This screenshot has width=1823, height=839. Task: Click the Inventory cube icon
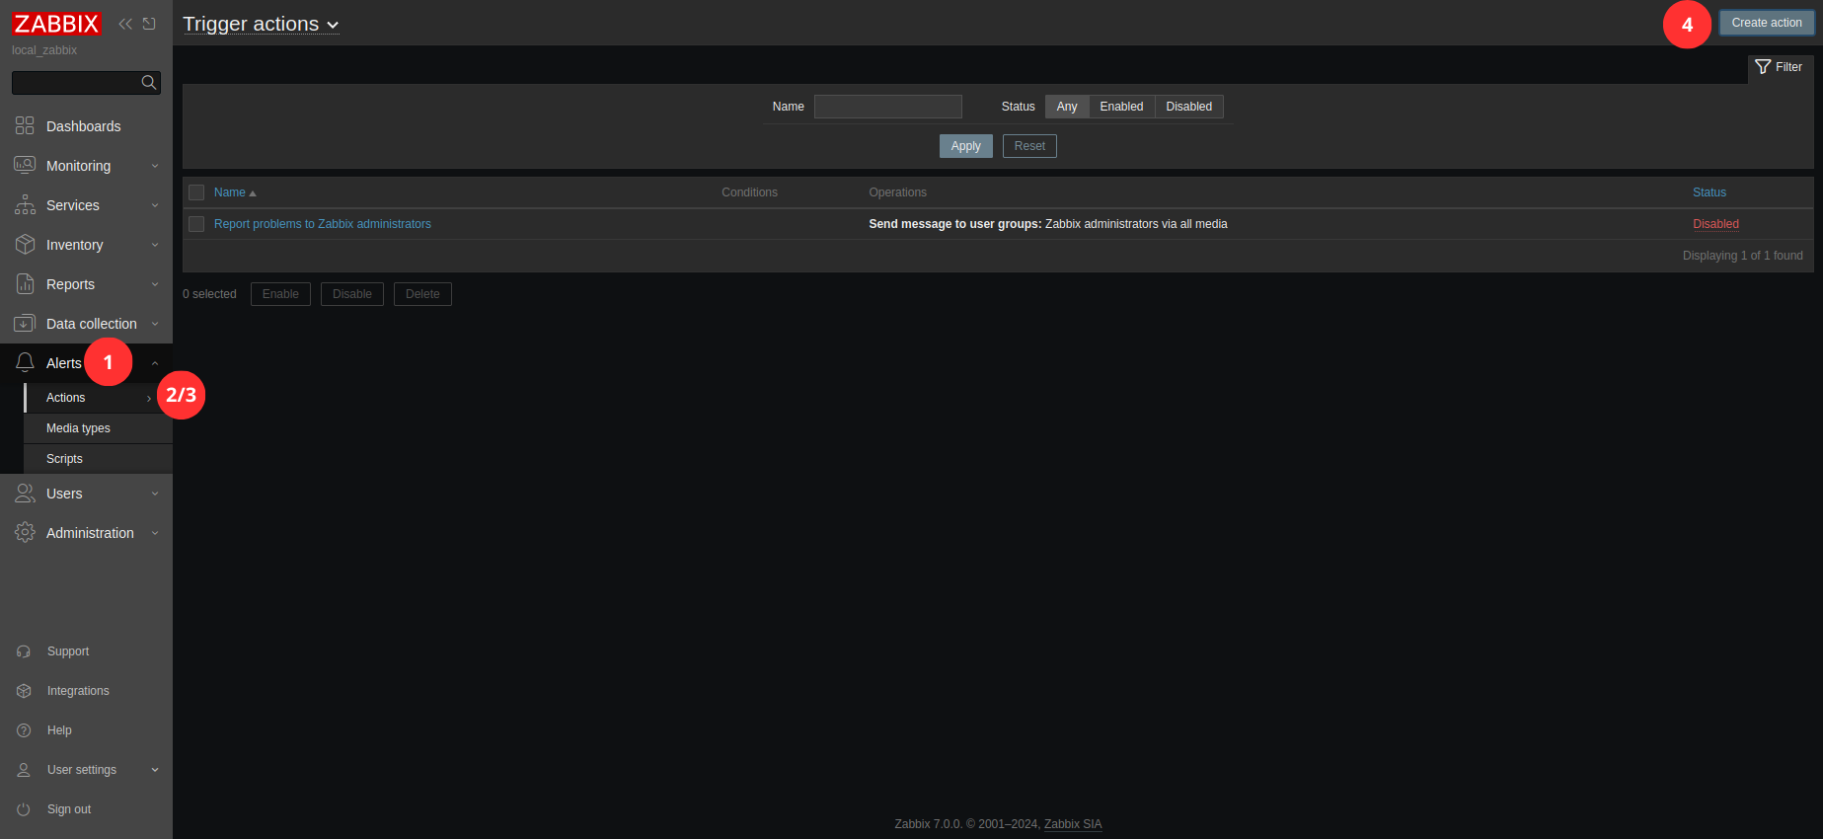[x=25, y=244]
